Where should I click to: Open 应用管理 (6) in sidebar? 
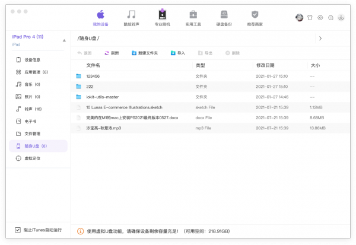click(38, 72)
